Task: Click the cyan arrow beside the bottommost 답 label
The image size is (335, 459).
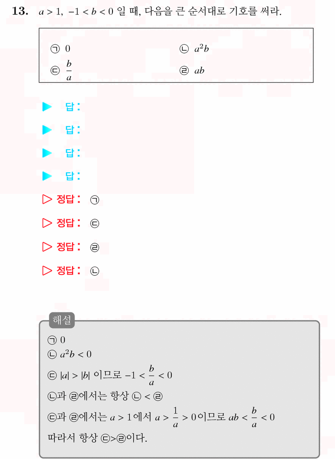Action: pos(47,176)
